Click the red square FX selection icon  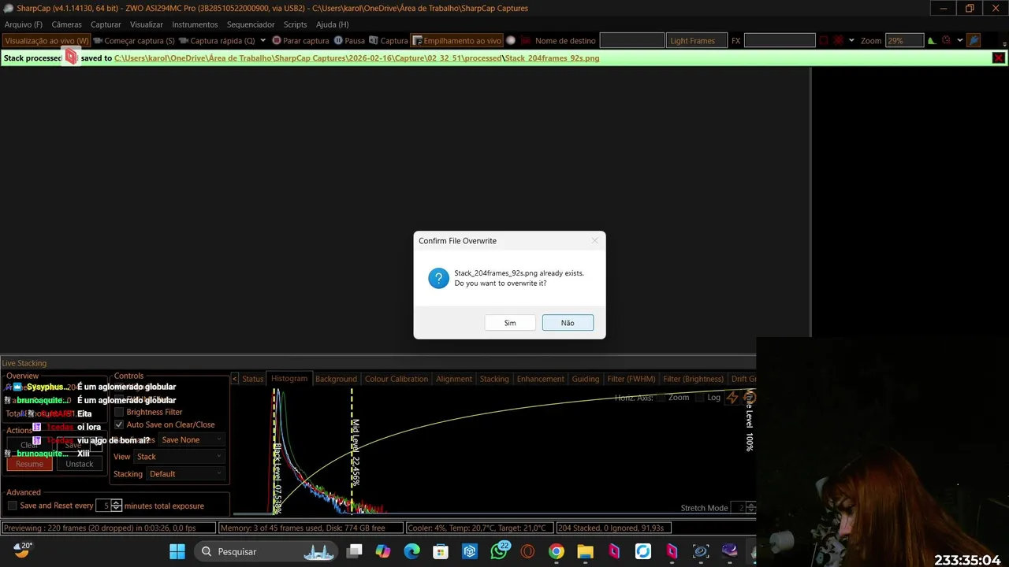pos(823,40)
